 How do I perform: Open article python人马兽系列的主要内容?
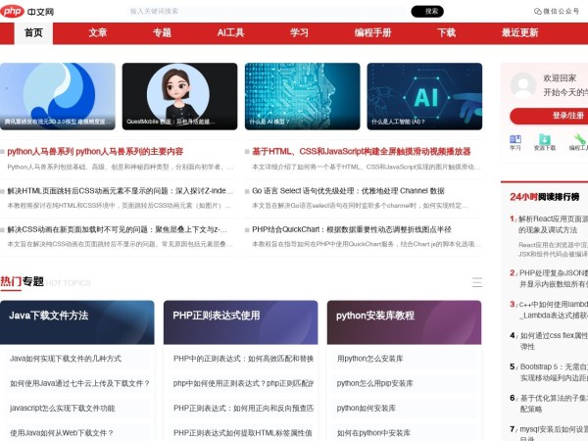pyautogui.click(x=95, y=152)
